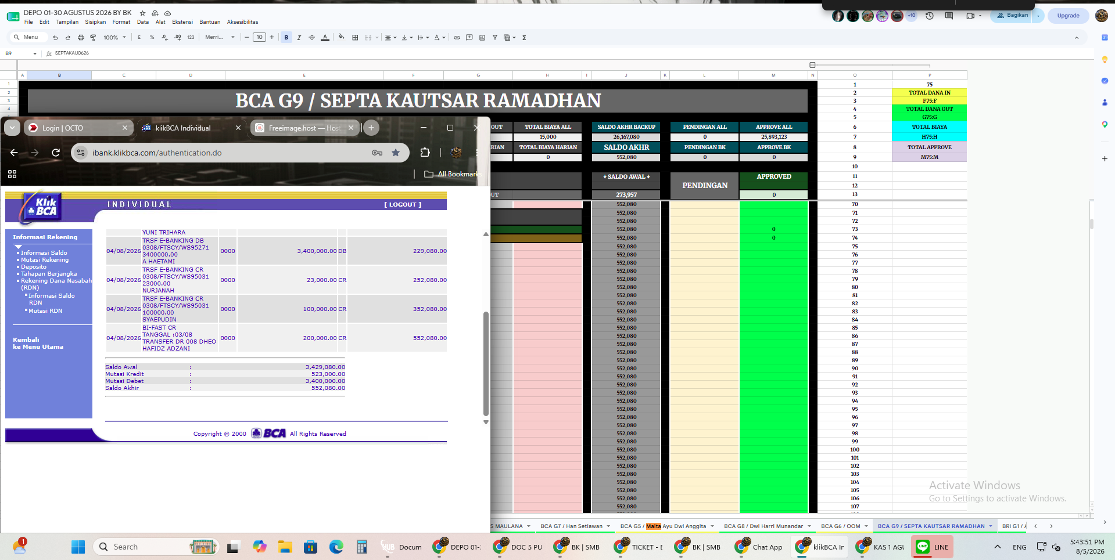
Task: Activate the paint format tool
Action: pyautogui.click(x=93, y=37)
